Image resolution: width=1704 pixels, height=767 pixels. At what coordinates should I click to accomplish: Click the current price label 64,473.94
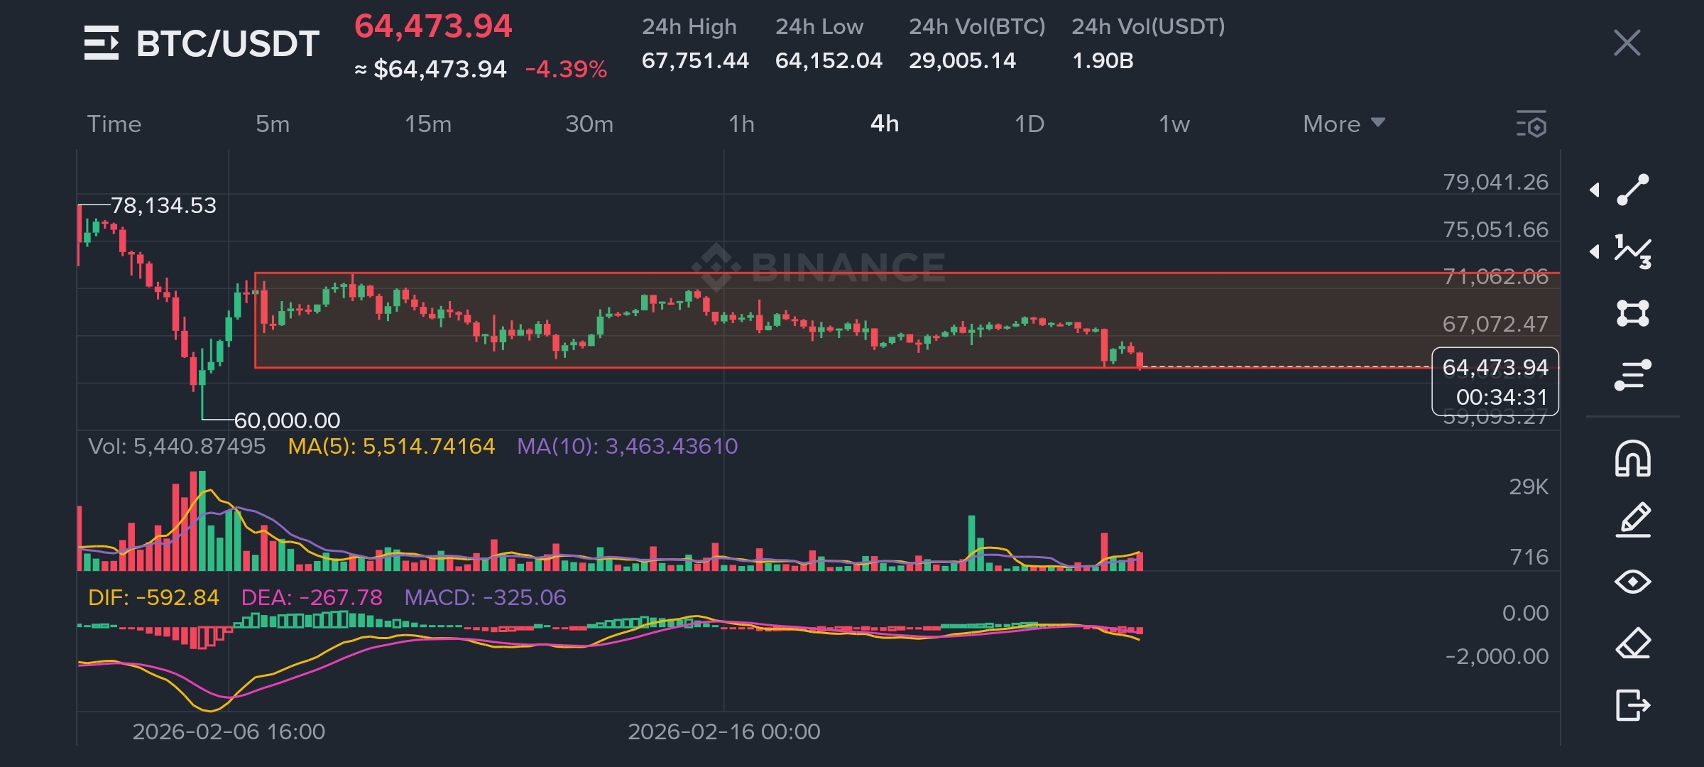(x=1495, y=367)
